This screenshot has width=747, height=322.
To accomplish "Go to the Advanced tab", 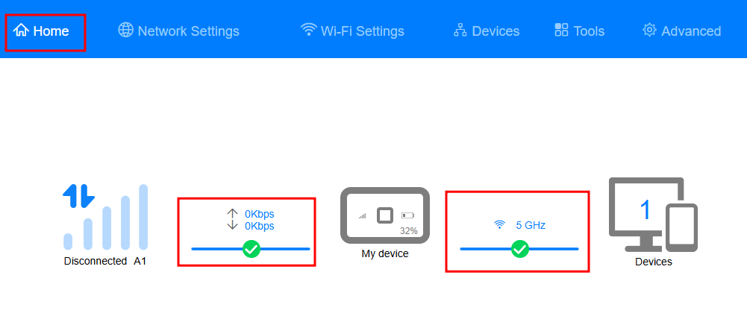I will [682, 31].
